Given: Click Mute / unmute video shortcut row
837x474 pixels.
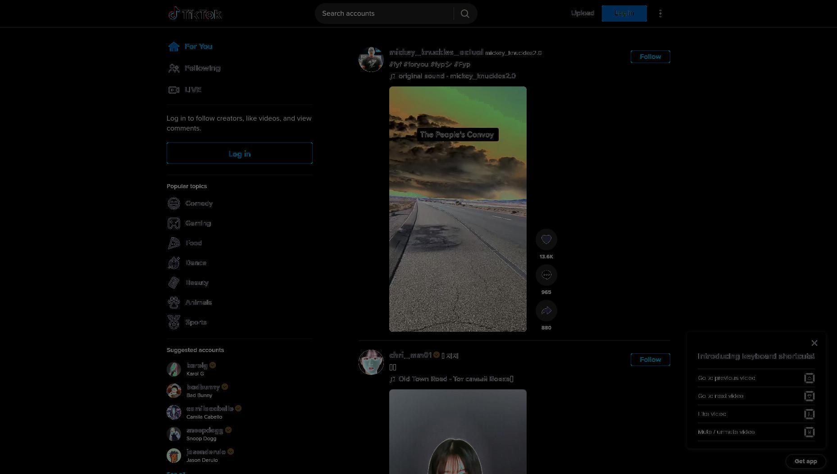Looking at the screenshot, I should pos(756,432).
